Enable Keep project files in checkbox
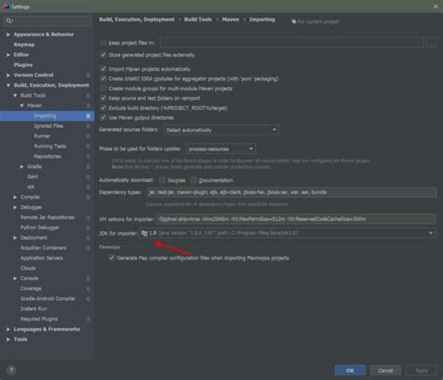 103,42
